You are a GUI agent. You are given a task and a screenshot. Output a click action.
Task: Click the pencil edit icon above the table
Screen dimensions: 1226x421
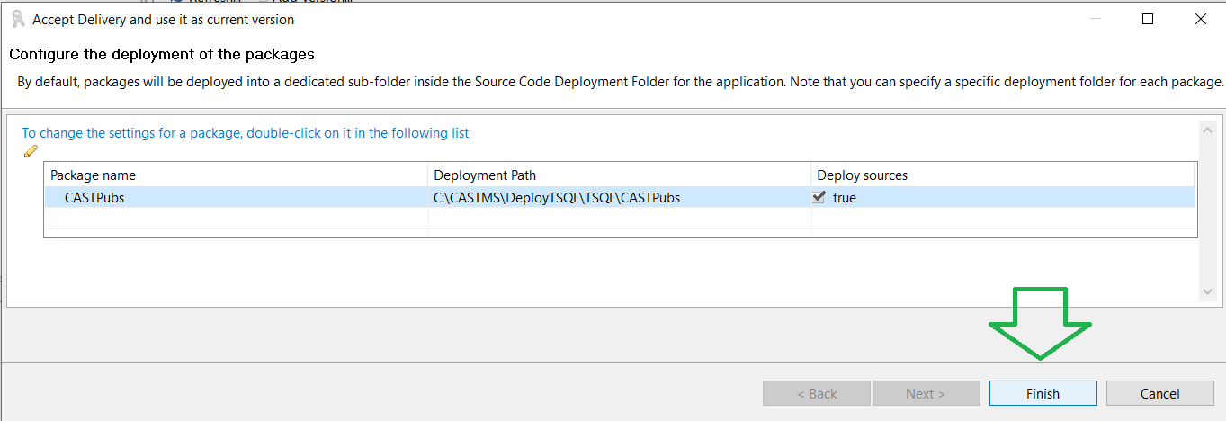30,151
